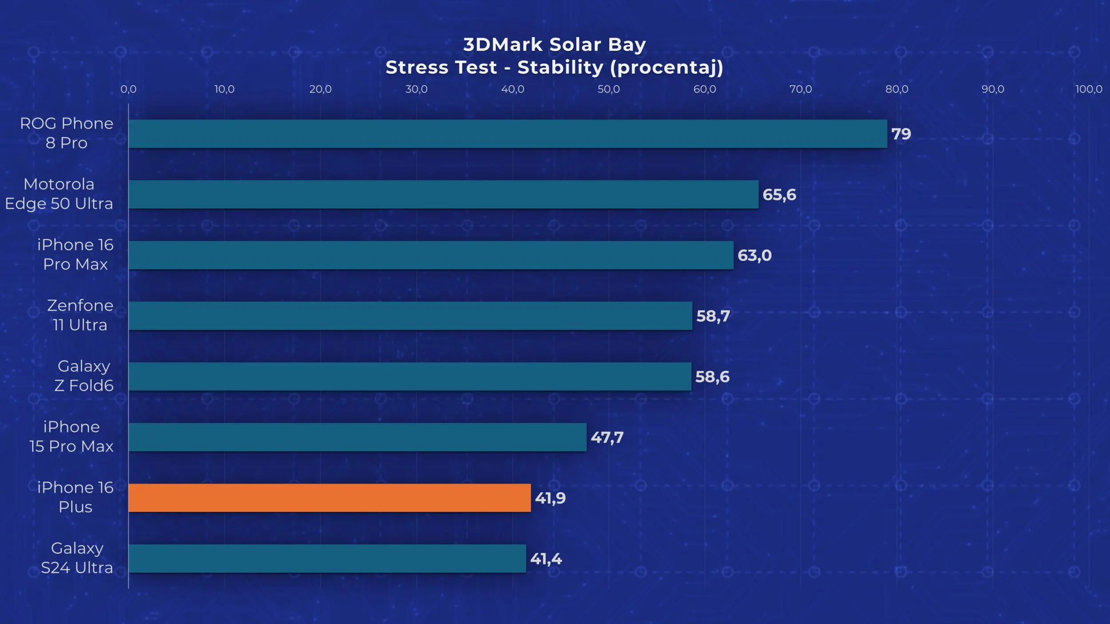Click the axis tick "80,0"
Screen dimensions: 1110x624
click(x=896, y=89)
